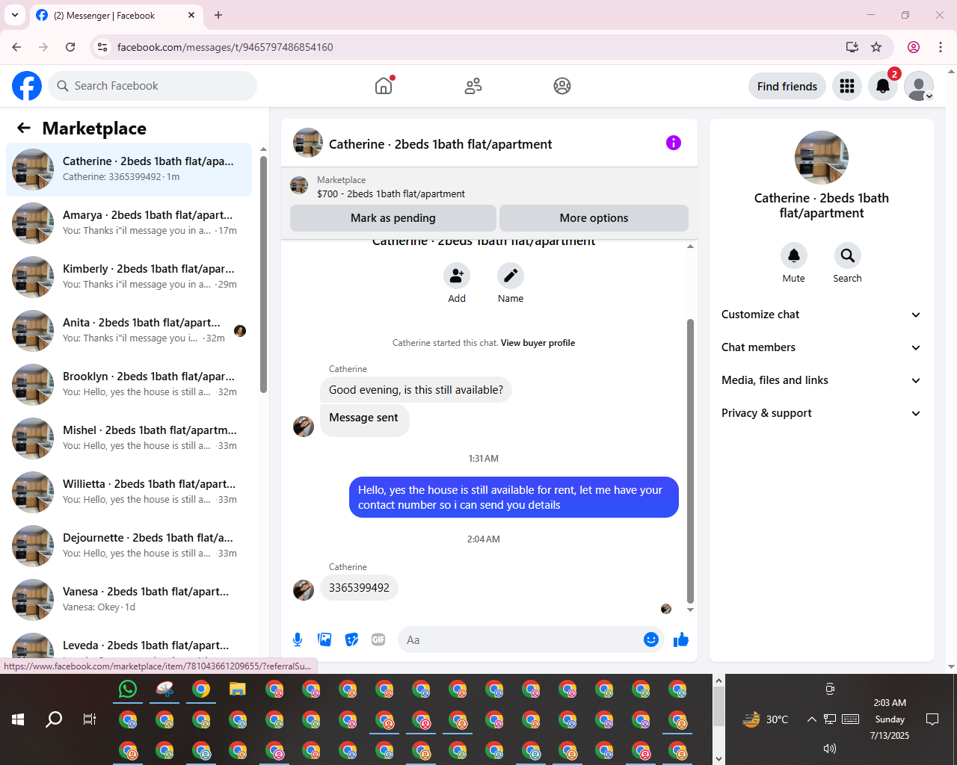Go to the Home feed icon
The height and width of the screenshot is (765, 957).
pos(384,86)
